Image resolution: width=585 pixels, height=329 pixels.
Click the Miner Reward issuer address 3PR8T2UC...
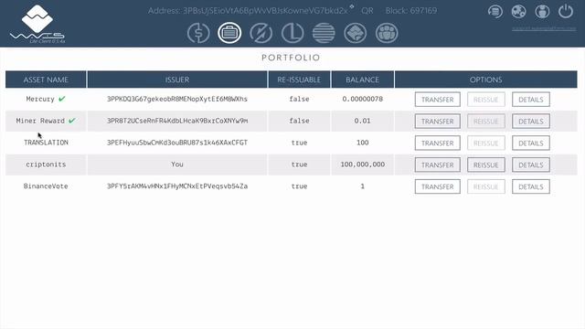coord(177,121)
